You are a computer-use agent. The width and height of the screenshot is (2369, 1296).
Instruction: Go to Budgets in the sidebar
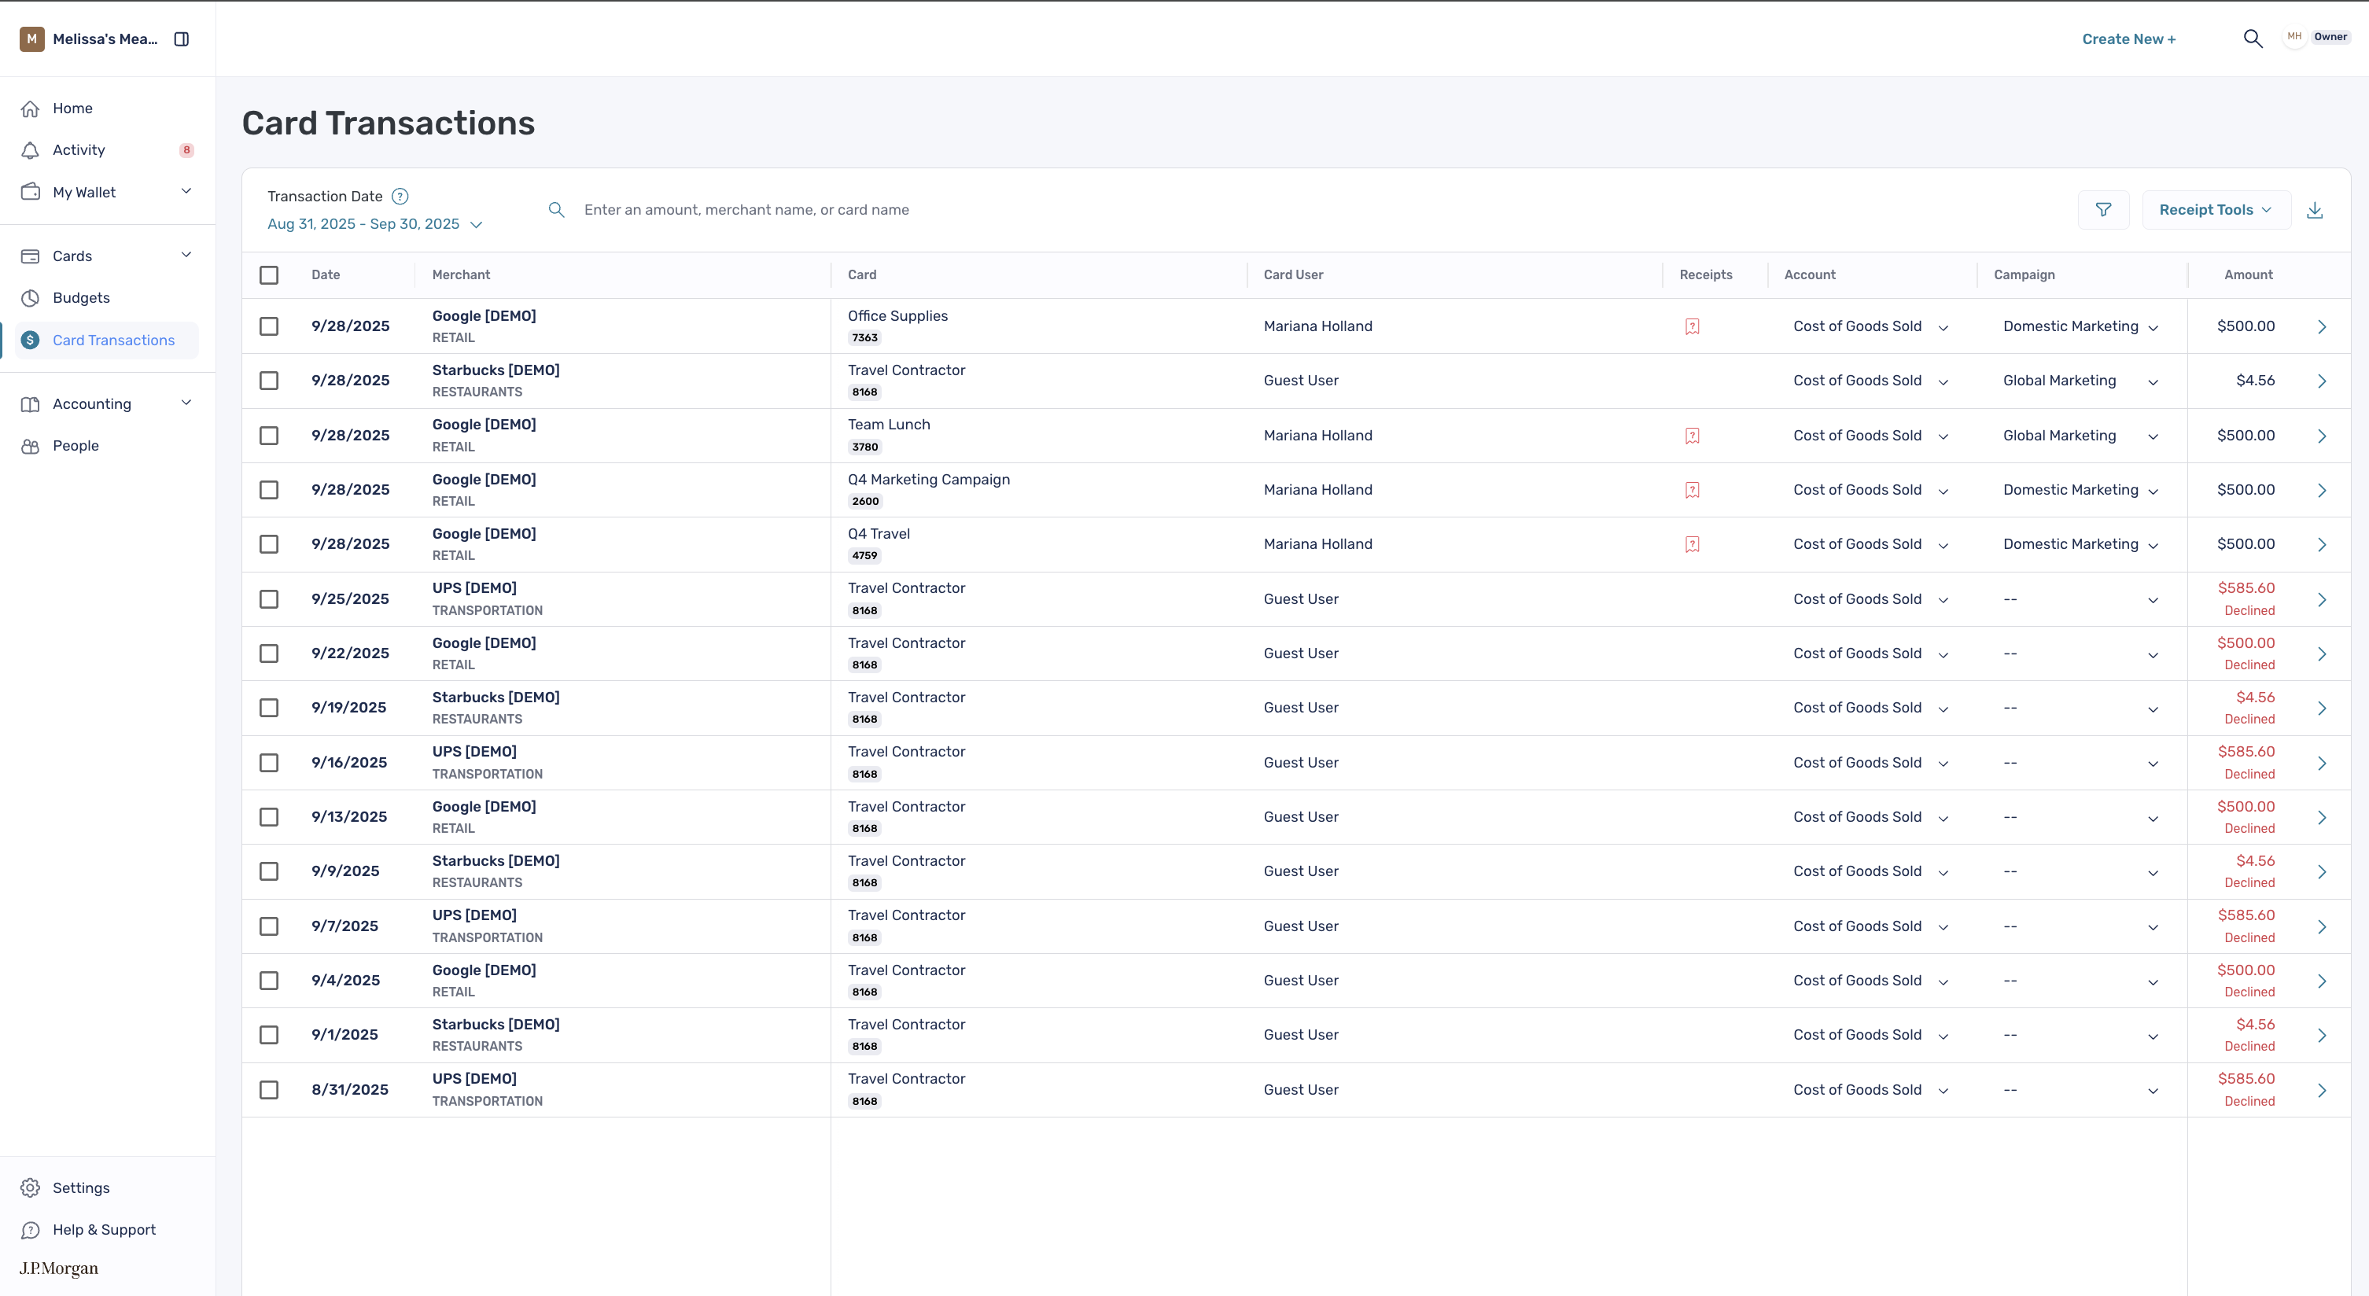pos(81,298)
